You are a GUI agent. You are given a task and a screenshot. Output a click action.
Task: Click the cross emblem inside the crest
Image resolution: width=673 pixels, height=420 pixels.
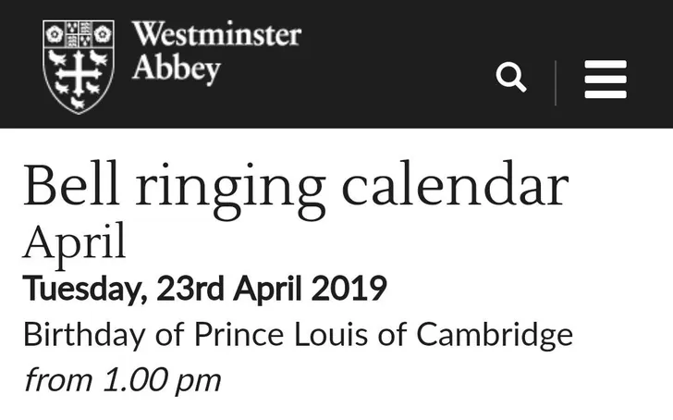[x=79, y=73]
